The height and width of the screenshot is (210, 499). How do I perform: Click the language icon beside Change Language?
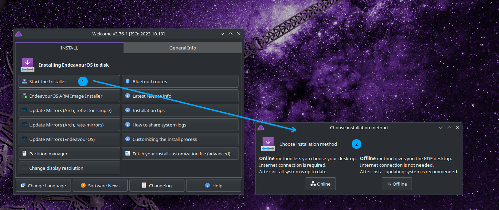pos(23,185)
